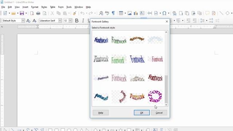
Task: Click the Paste icon
Action: click(x=65, y=13)
